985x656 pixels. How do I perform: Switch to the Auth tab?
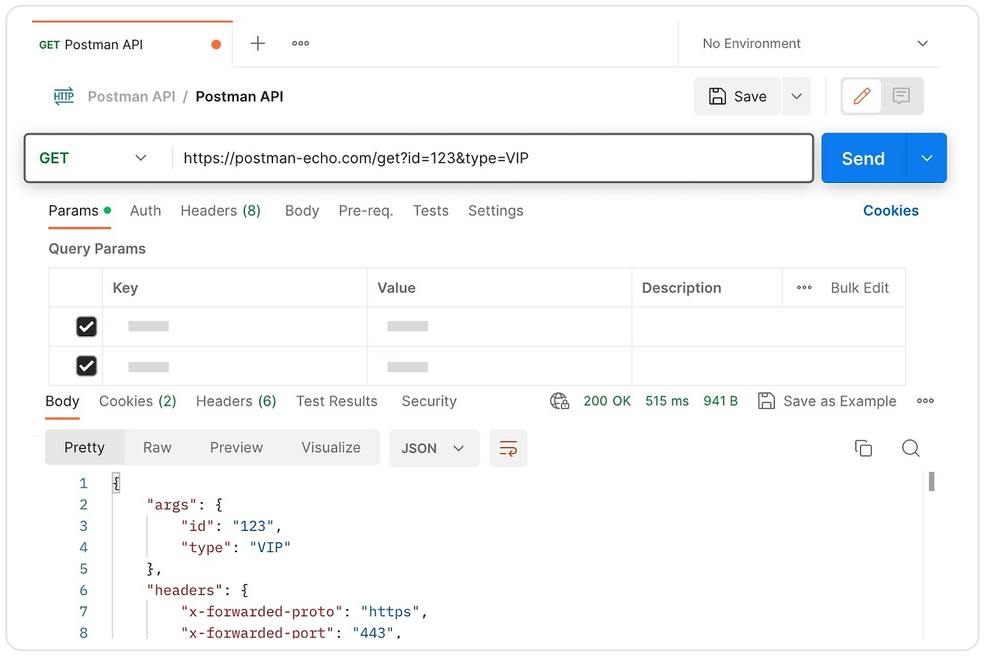click(145, 211)
